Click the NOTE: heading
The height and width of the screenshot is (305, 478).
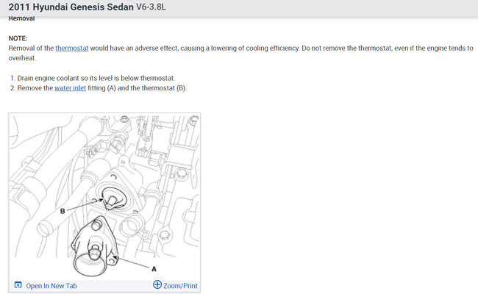18,38
